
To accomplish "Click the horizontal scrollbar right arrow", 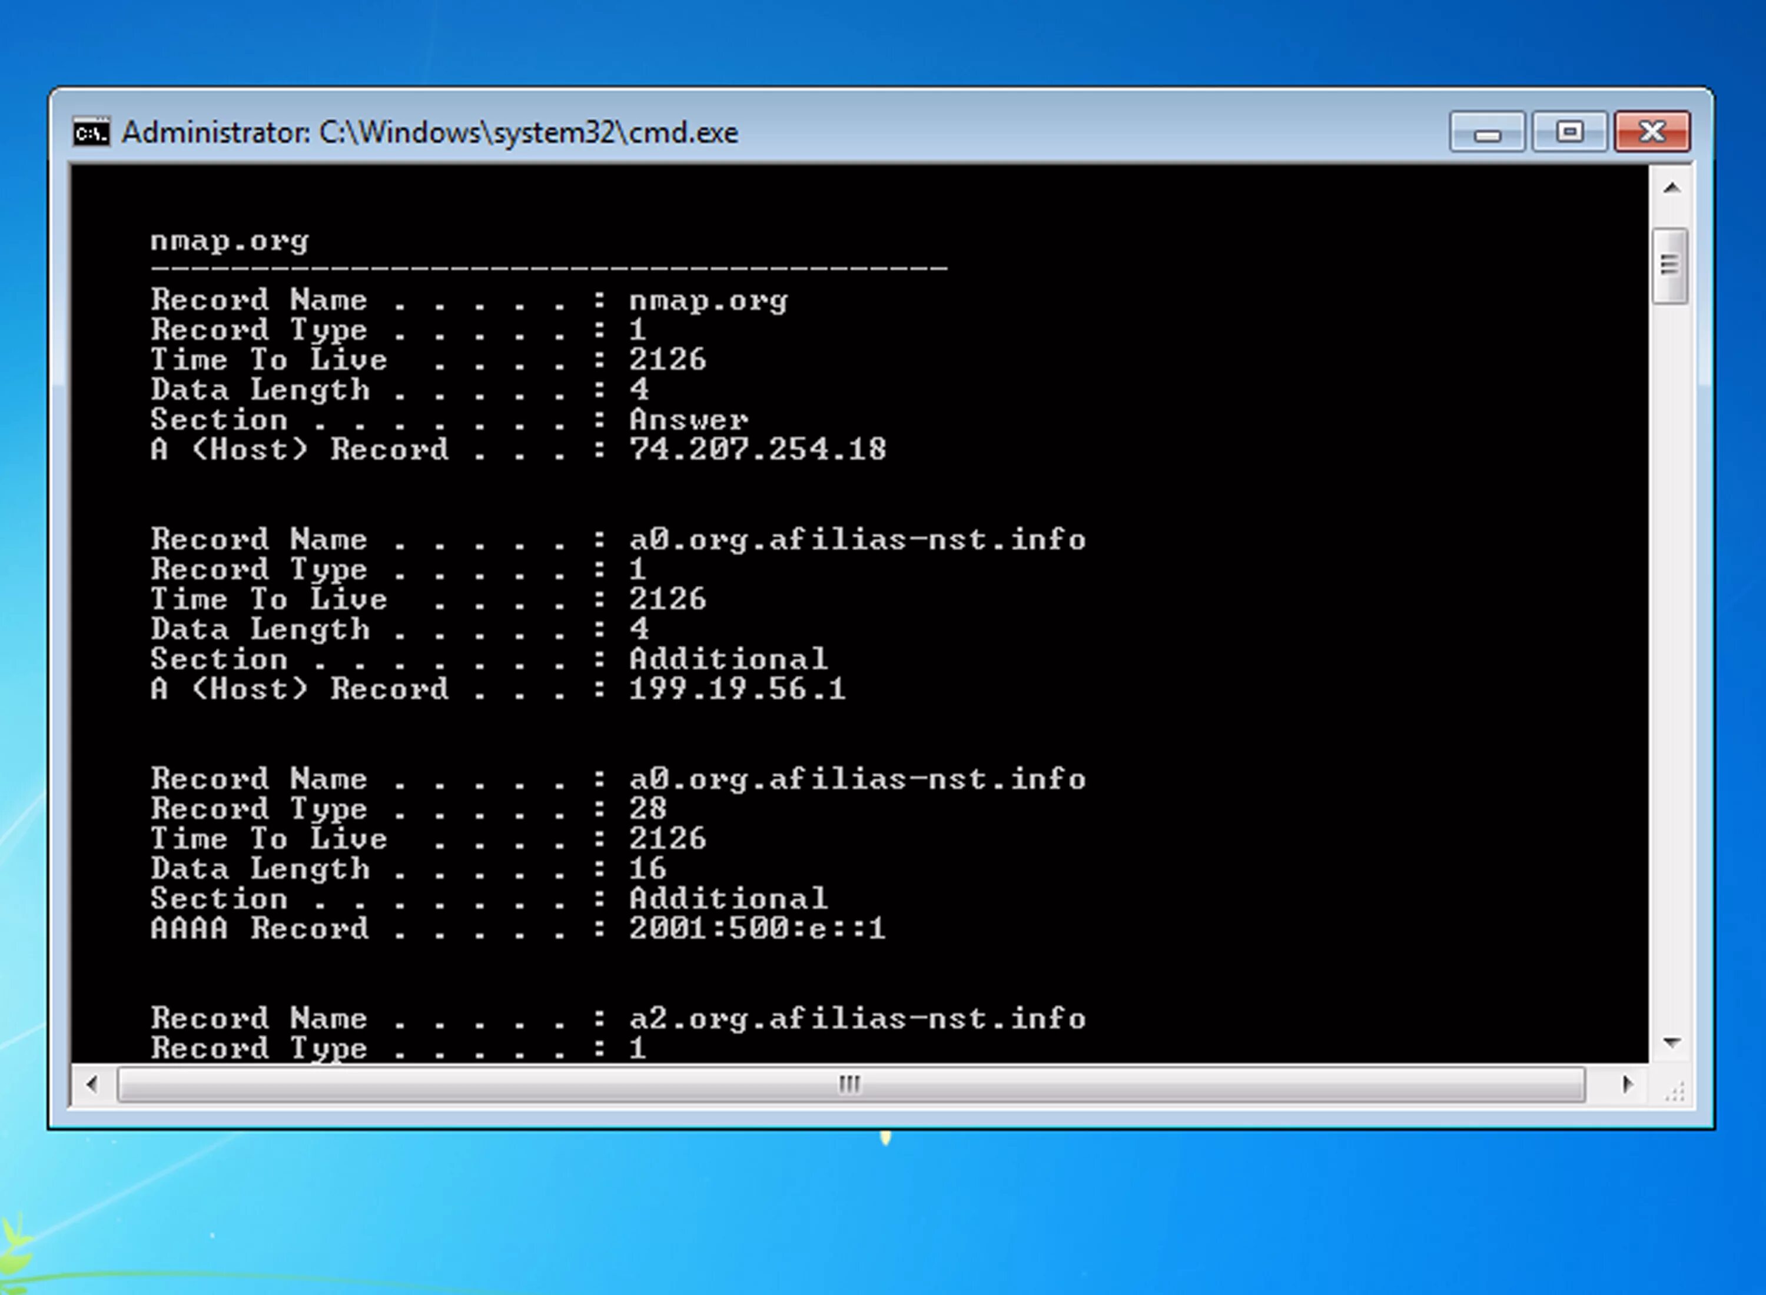I will click(1627, 1085).
